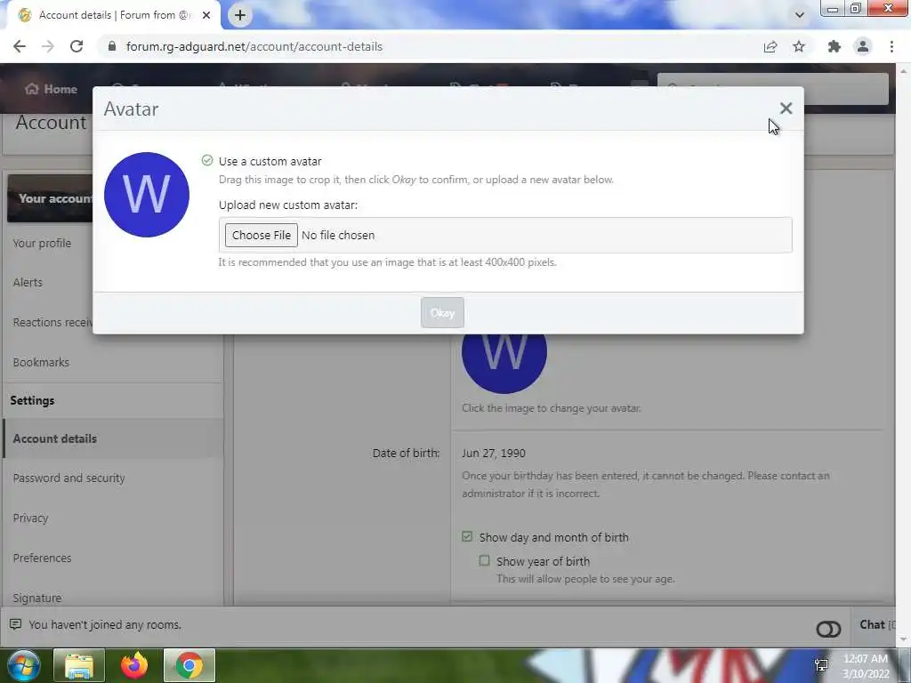Open Windows Explorer from the taskbar
The width and height of the screenshot is (911, 683).
(x=79, y=665)
